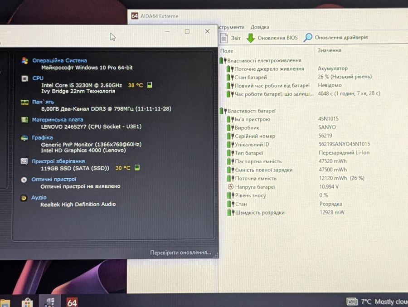Select the value 47500 mWh
This screenshot has width=408, height=307.
coord(333,170)
